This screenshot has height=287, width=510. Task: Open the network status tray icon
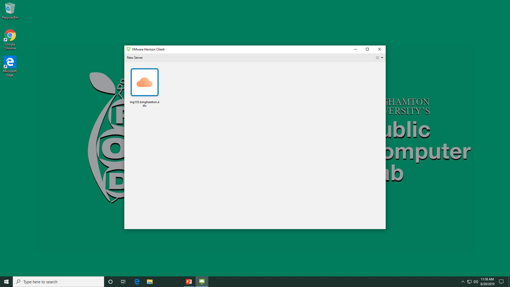[469, 282]
